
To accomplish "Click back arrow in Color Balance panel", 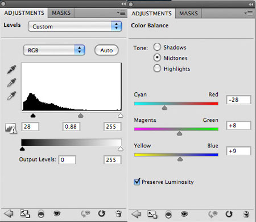I will [136, 214].
